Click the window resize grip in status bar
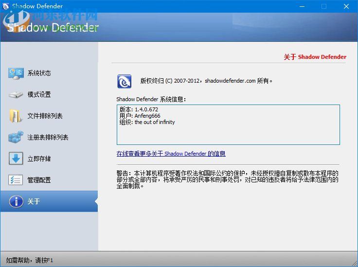The width and height of the screenshot is (358, 267). click(354, 263)
